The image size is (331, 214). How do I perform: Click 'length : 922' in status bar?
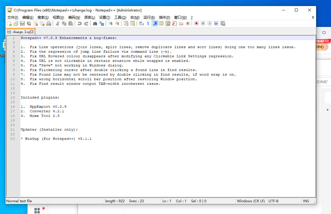pyautogui.click(x=115, y=201)
